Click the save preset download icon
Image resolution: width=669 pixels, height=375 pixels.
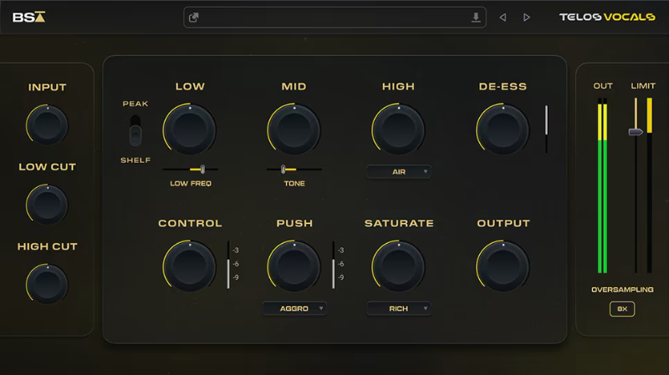476,18
